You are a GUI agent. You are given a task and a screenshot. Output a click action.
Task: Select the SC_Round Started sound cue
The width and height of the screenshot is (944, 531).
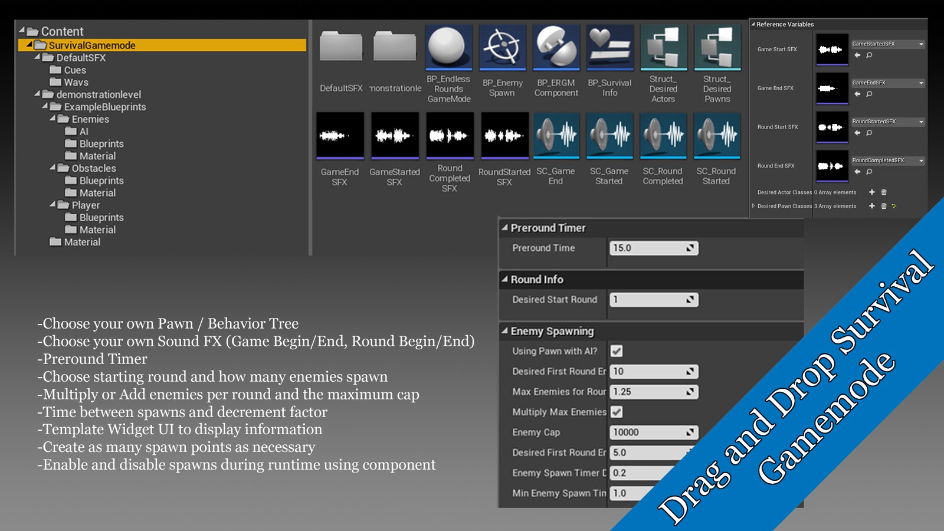point(717,136)
